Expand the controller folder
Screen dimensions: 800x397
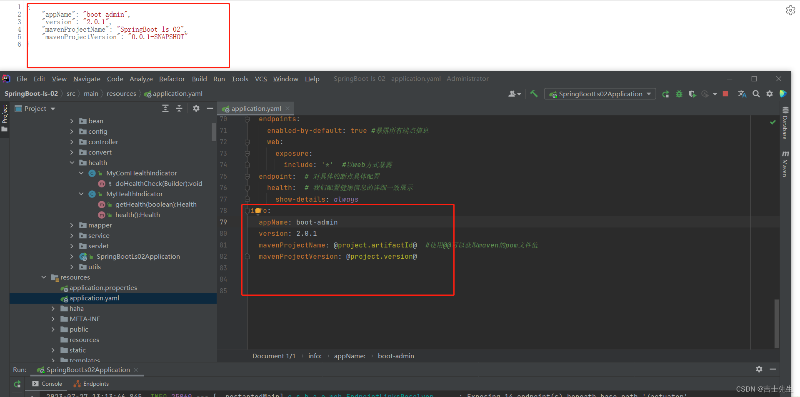coord(72,142)
